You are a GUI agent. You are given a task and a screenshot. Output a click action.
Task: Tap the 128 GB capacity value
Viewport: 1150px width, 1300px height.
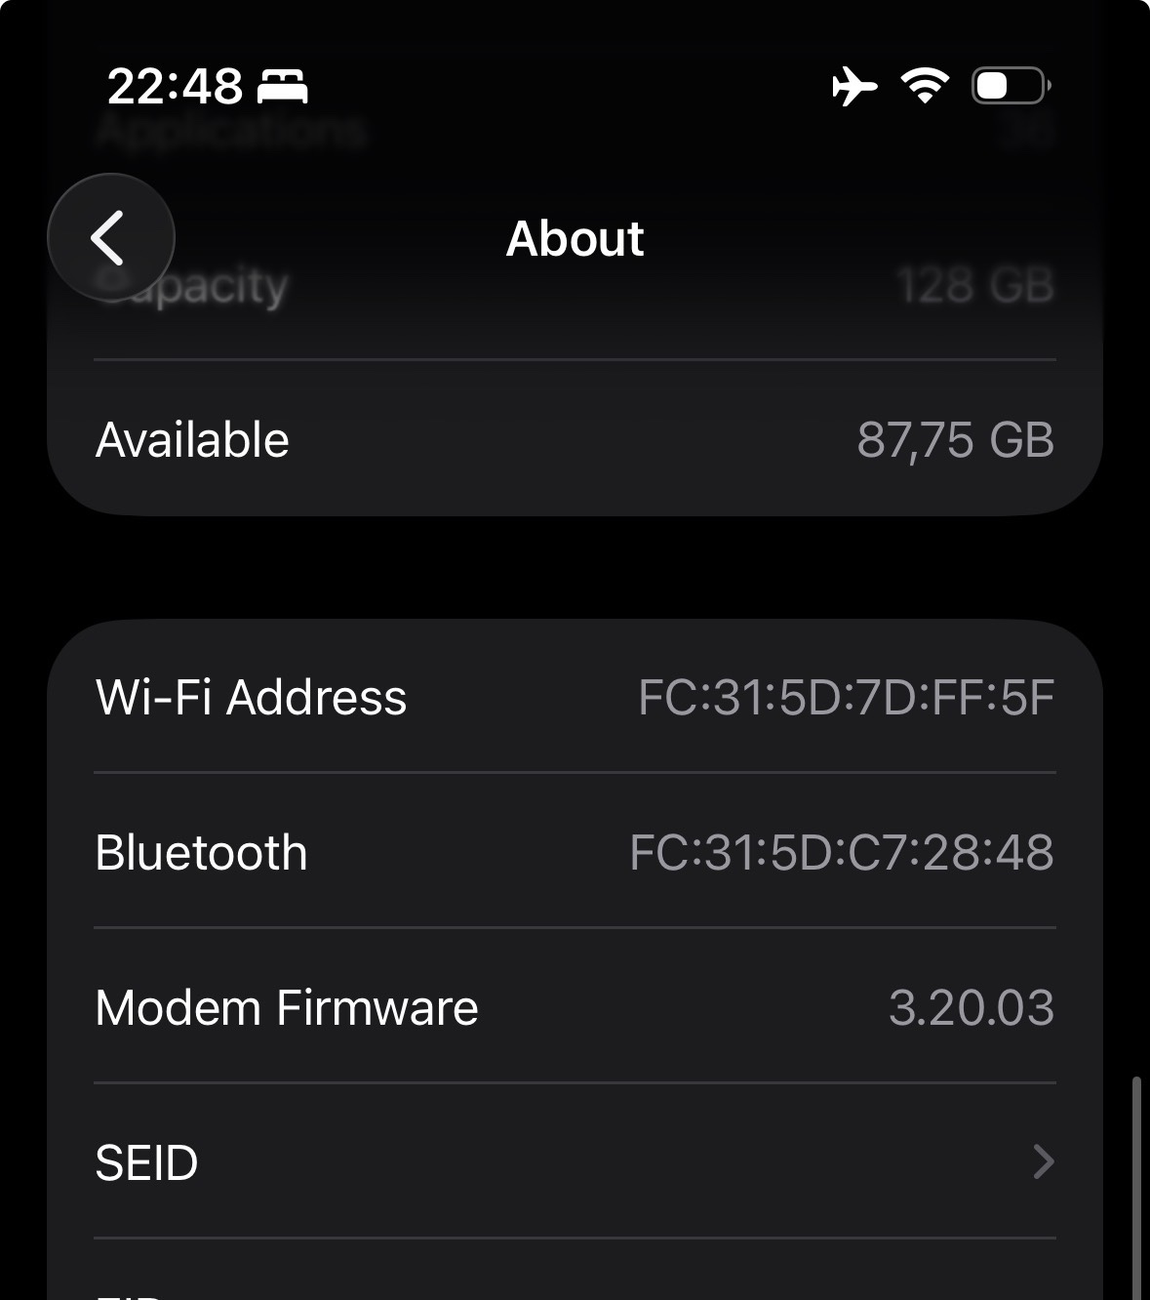tap(975, 287)
